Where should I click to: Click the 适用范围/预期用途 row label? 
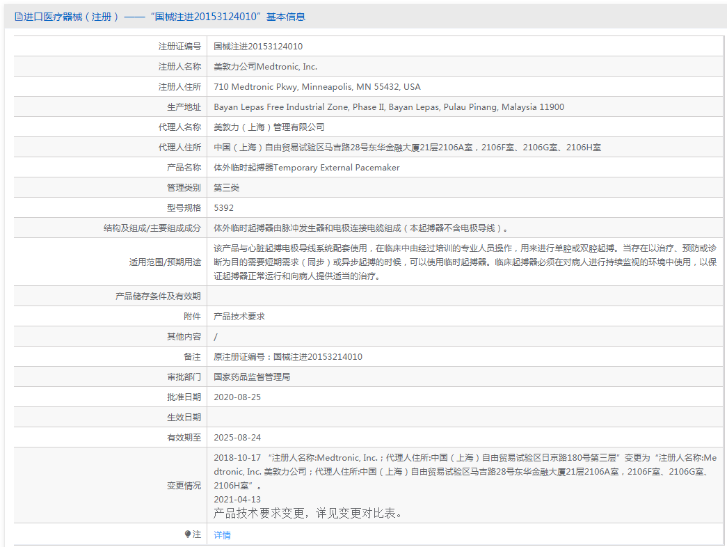pos(165,262)
